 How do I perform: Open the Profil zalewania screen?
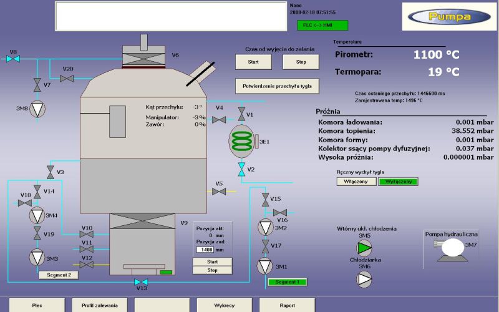tap(99, 306)
